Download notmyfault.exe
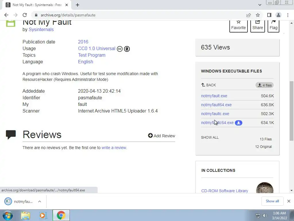The width and height of the screenshot is (294, 221). (214, 96)
